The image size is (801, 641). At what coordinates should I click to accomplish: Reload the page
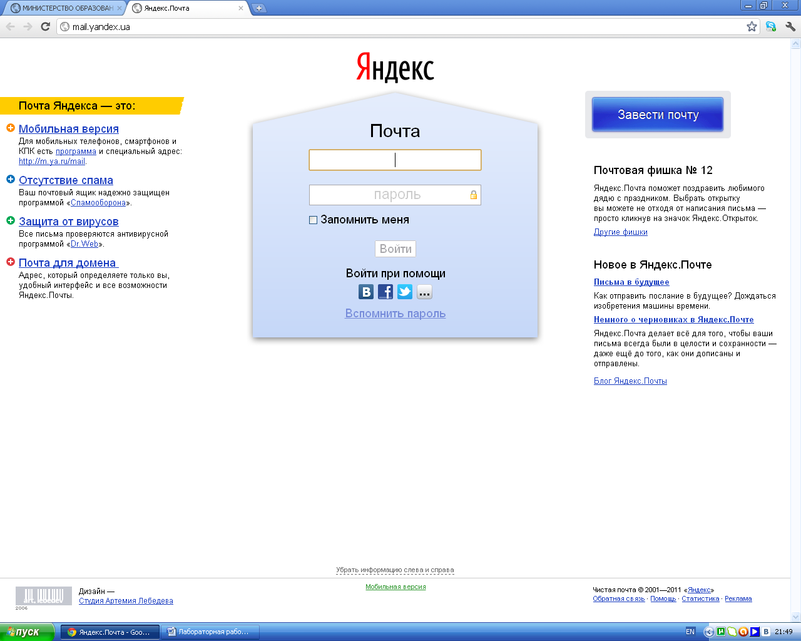tap(45, 26)
